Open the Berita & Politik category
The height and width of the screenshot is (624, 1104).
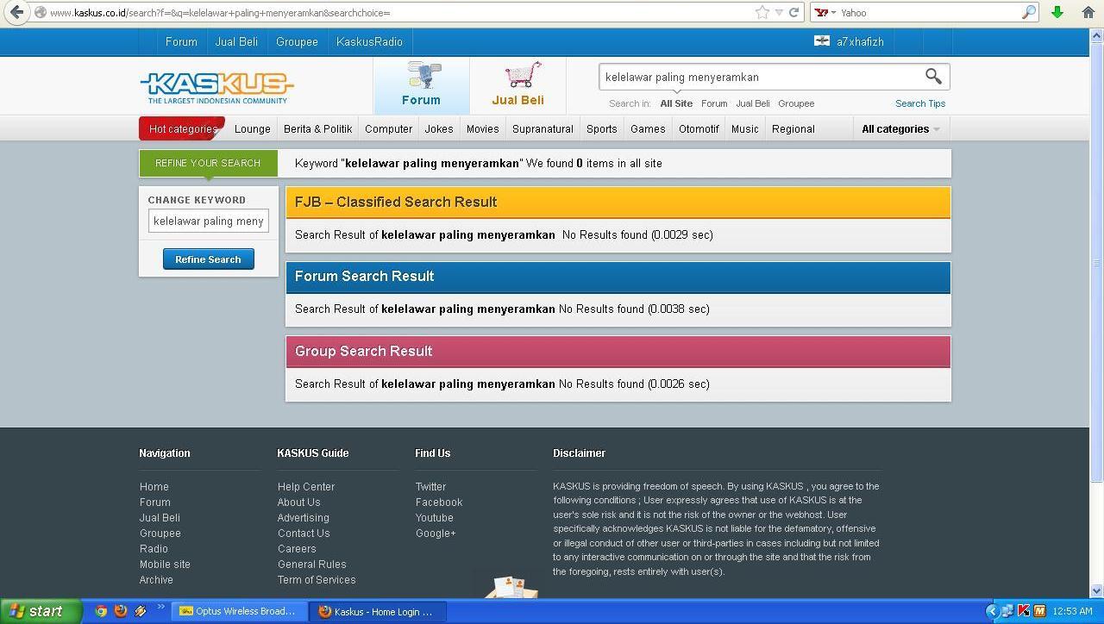317,128
